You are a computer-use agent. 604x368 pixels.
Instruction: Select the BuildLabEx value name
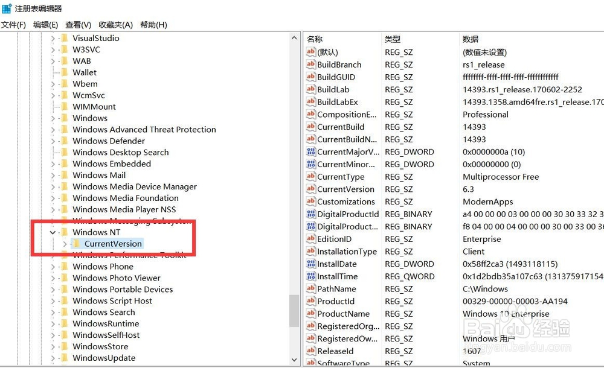[338, 102]
